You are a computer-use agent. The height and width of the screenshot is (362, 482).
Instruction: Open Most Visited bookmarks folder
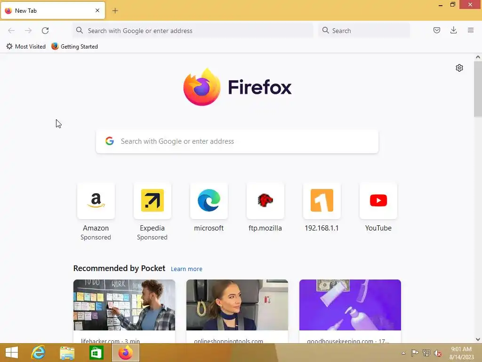click(x=26, y=47)
